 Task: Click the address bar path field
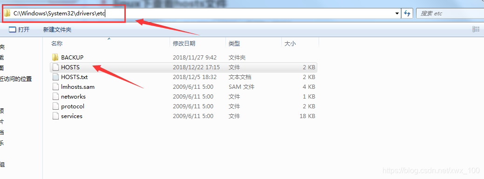tap(201, 13)
